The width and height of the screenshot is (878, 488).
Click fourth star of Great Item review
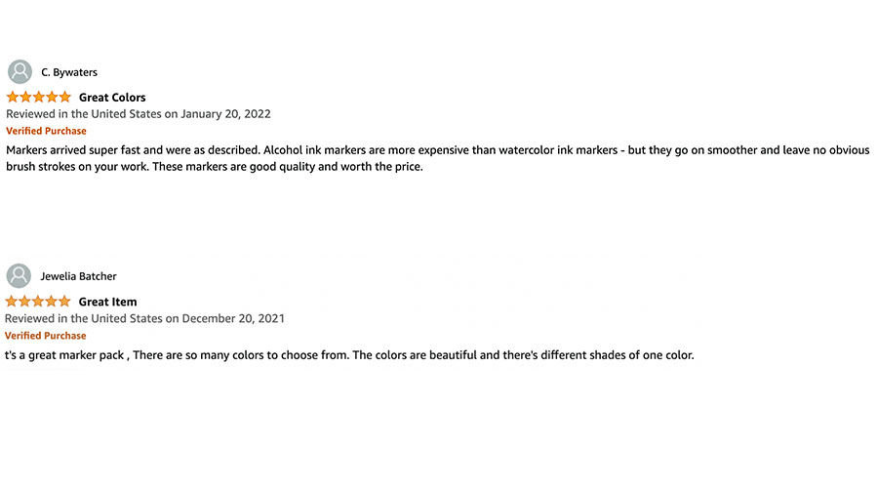tap(52, 302)
